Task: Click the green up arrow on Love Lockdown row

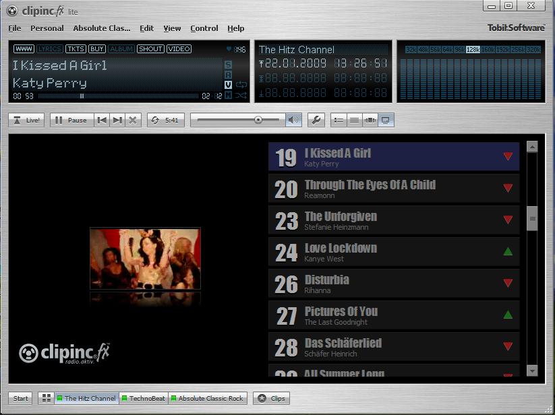Action: click(x=508, y=251)
